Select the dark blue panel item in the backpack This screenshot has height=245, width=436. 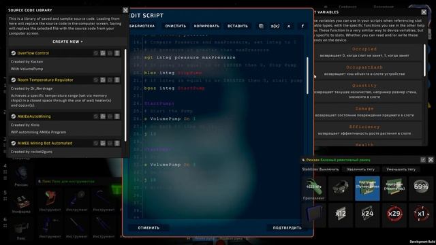(313, 215)
